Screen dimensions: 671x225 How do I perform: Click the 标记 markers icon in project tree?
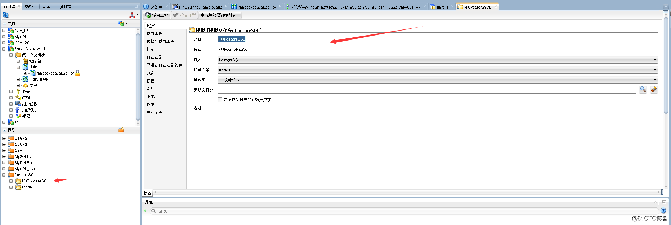click(x=18, y=116)
